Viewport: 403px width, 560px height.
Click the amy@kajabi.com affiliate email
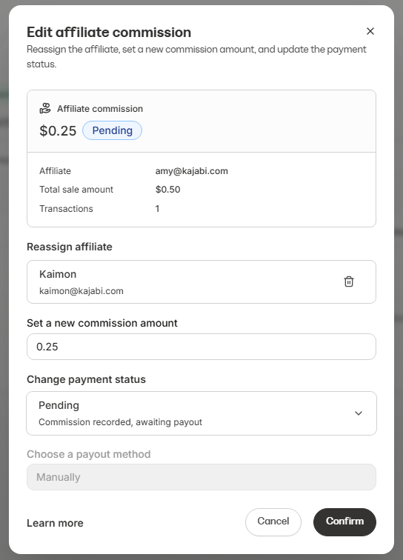coord(191,171)
